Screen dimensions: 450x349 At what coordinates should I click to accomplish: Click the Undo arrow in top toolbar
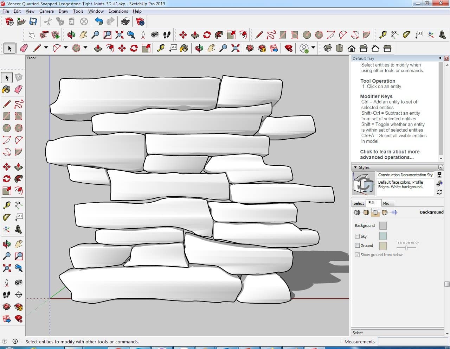pos(99,22)
